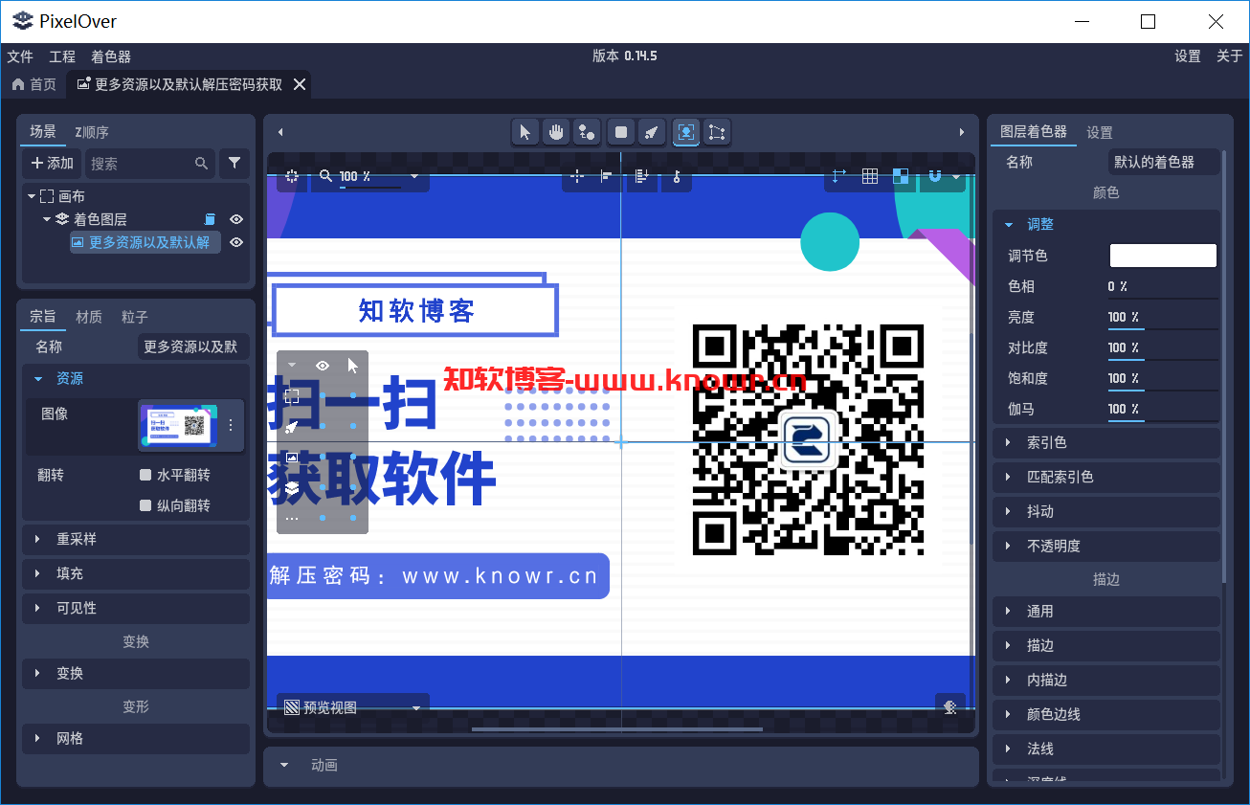This screenshot has width=1250, height=805.
Task: Select the bone/joint shapes tool
Action: [x=588, y=133]
